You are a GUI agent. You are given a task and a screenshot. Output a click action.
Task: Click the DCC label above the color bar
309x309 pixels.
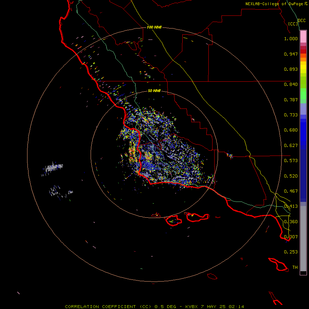[302, 21]
